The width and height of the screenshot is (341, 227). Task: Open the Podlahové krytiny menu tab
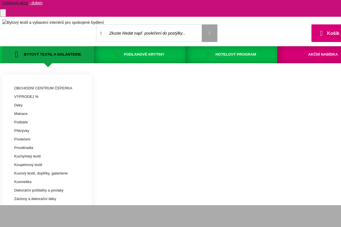coord(144,54)
